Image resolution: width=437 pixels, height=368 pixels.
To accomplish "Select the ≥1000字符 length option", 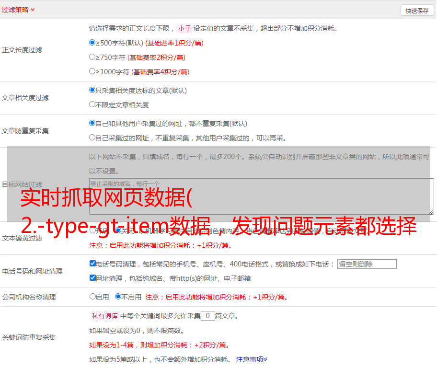I will (x=92, y=71).
